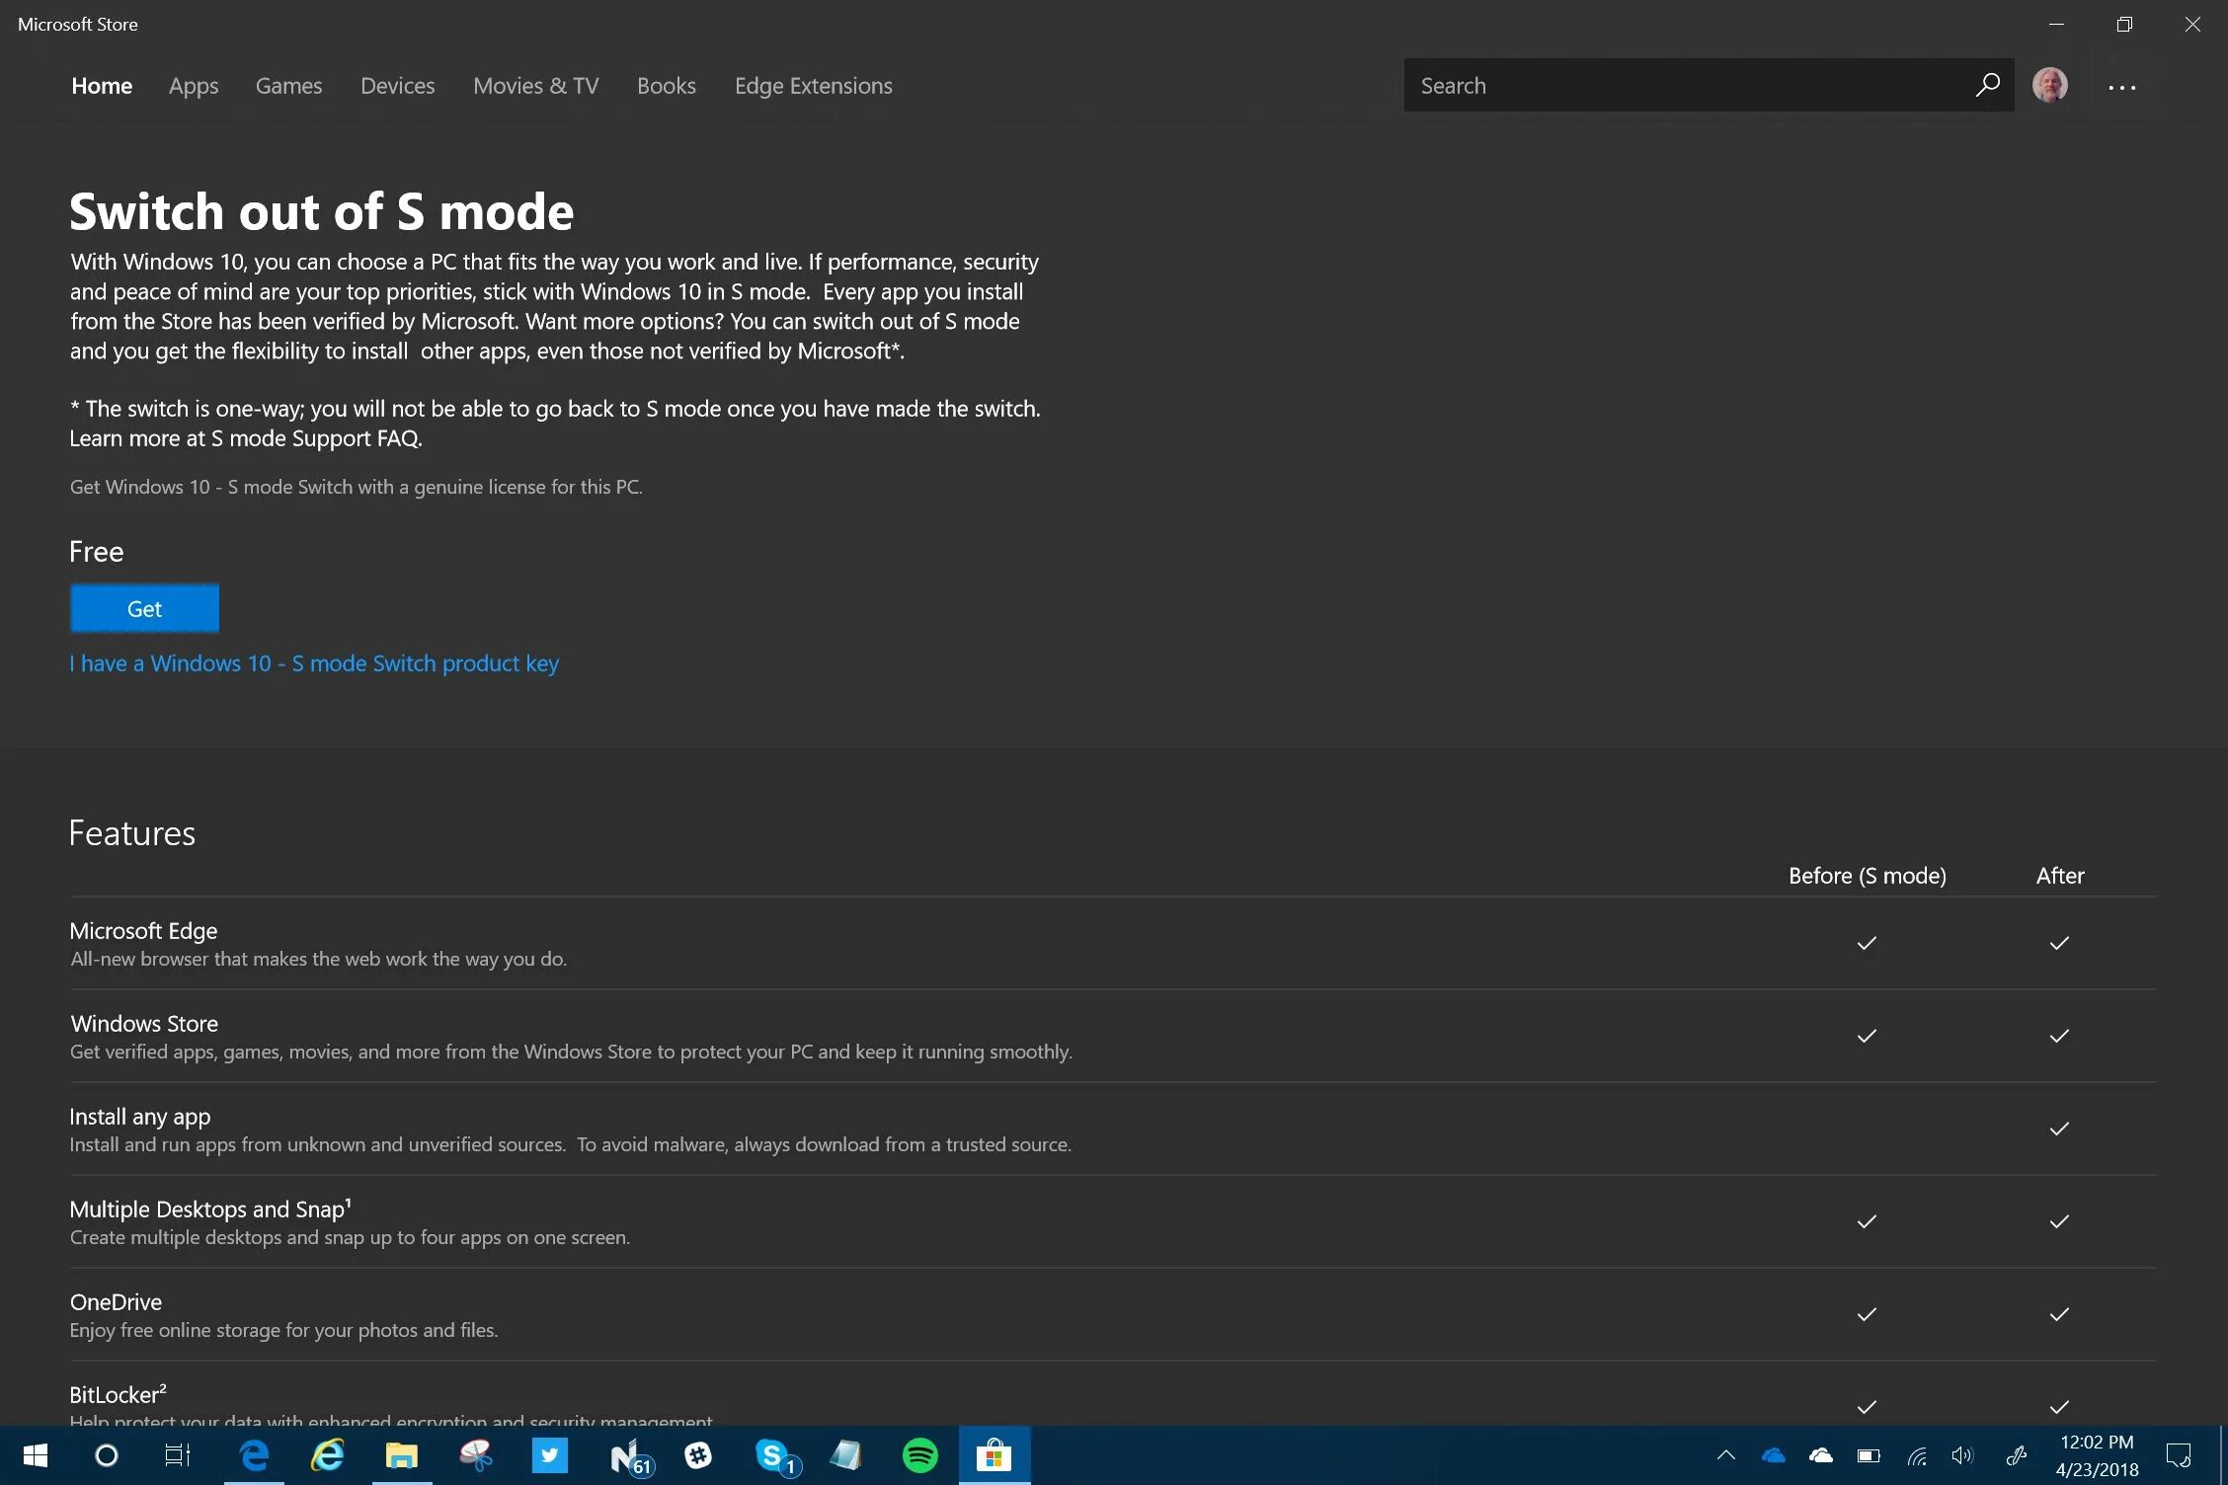This screenshot has width=2228, height=1485.
Task: Check Microsoft Edge feature availability
Action: (1865, 941)
